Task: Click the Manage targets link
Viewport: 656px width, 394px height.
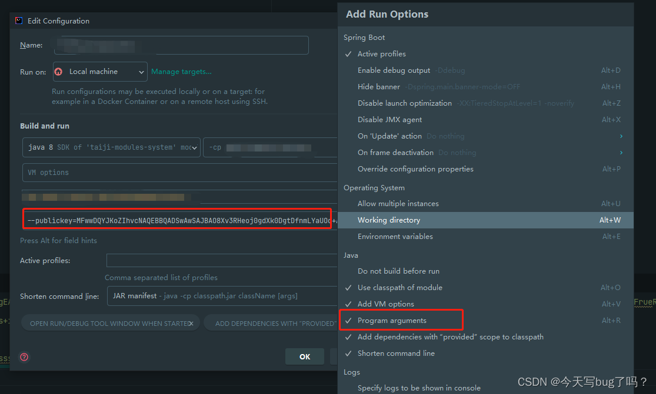Action: (181, 72)
